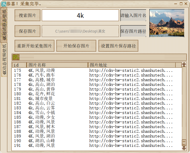190x153 pixels.
Task: Click the save path field
Action: click(80, 31)
